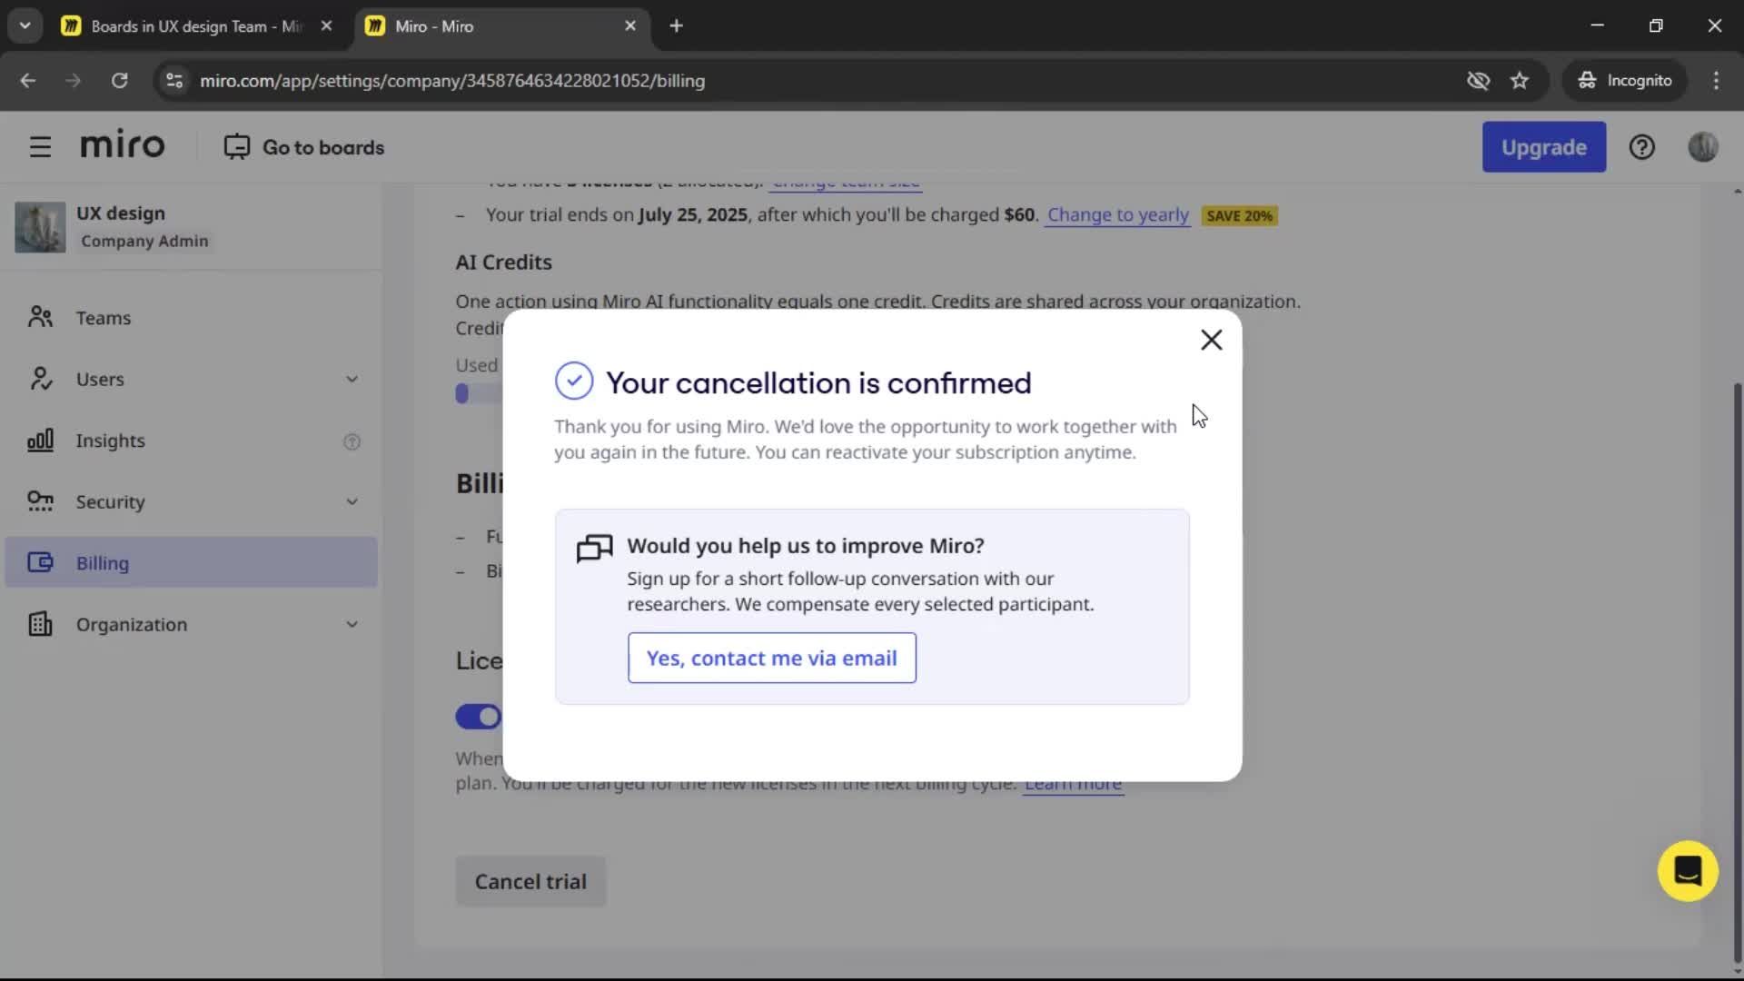Open the help question mark icon
Screen dimensions: 1744x981
coord(1641,147)
